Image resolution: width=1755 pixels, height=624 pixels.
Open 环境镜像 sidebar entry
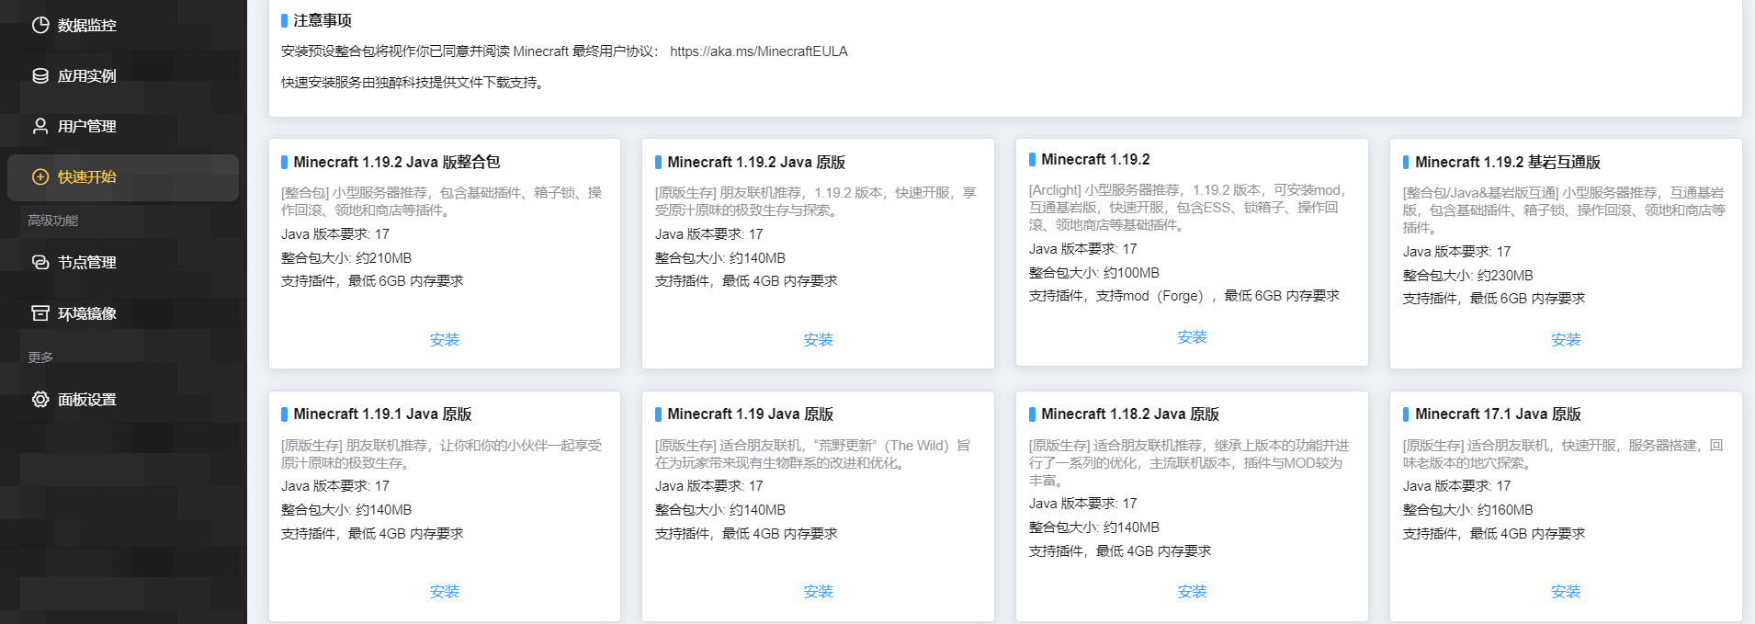(x=123, y=313)
